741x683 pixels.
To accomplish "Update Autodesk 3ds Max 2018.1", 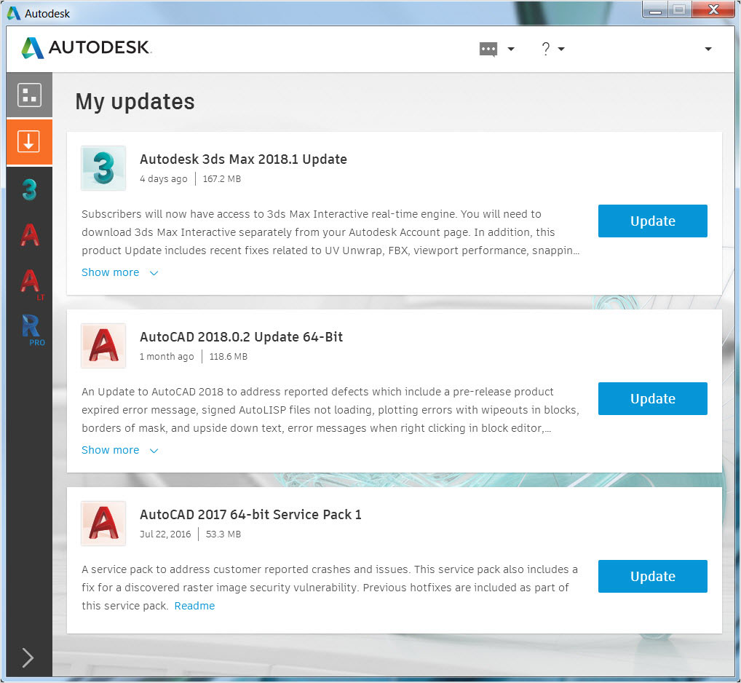I will pyautogui.click(x=653, y=221).
